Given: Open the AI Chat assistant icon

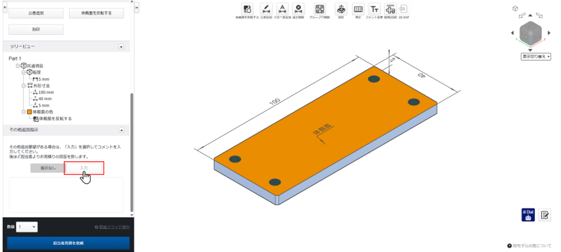Looking at the screenshot, I should 528,214.
